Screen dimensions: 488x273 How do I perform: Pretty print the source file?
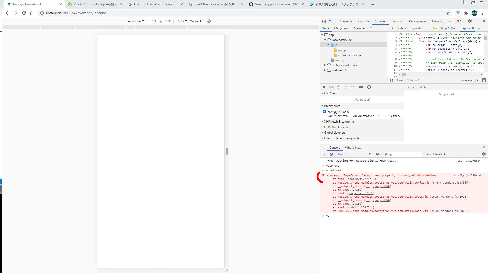click(x=391, y=80)
